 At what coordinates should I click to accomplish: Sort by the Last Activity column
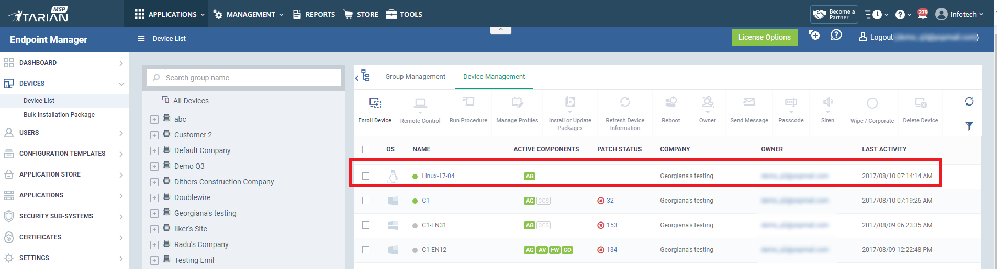[884, 149]
